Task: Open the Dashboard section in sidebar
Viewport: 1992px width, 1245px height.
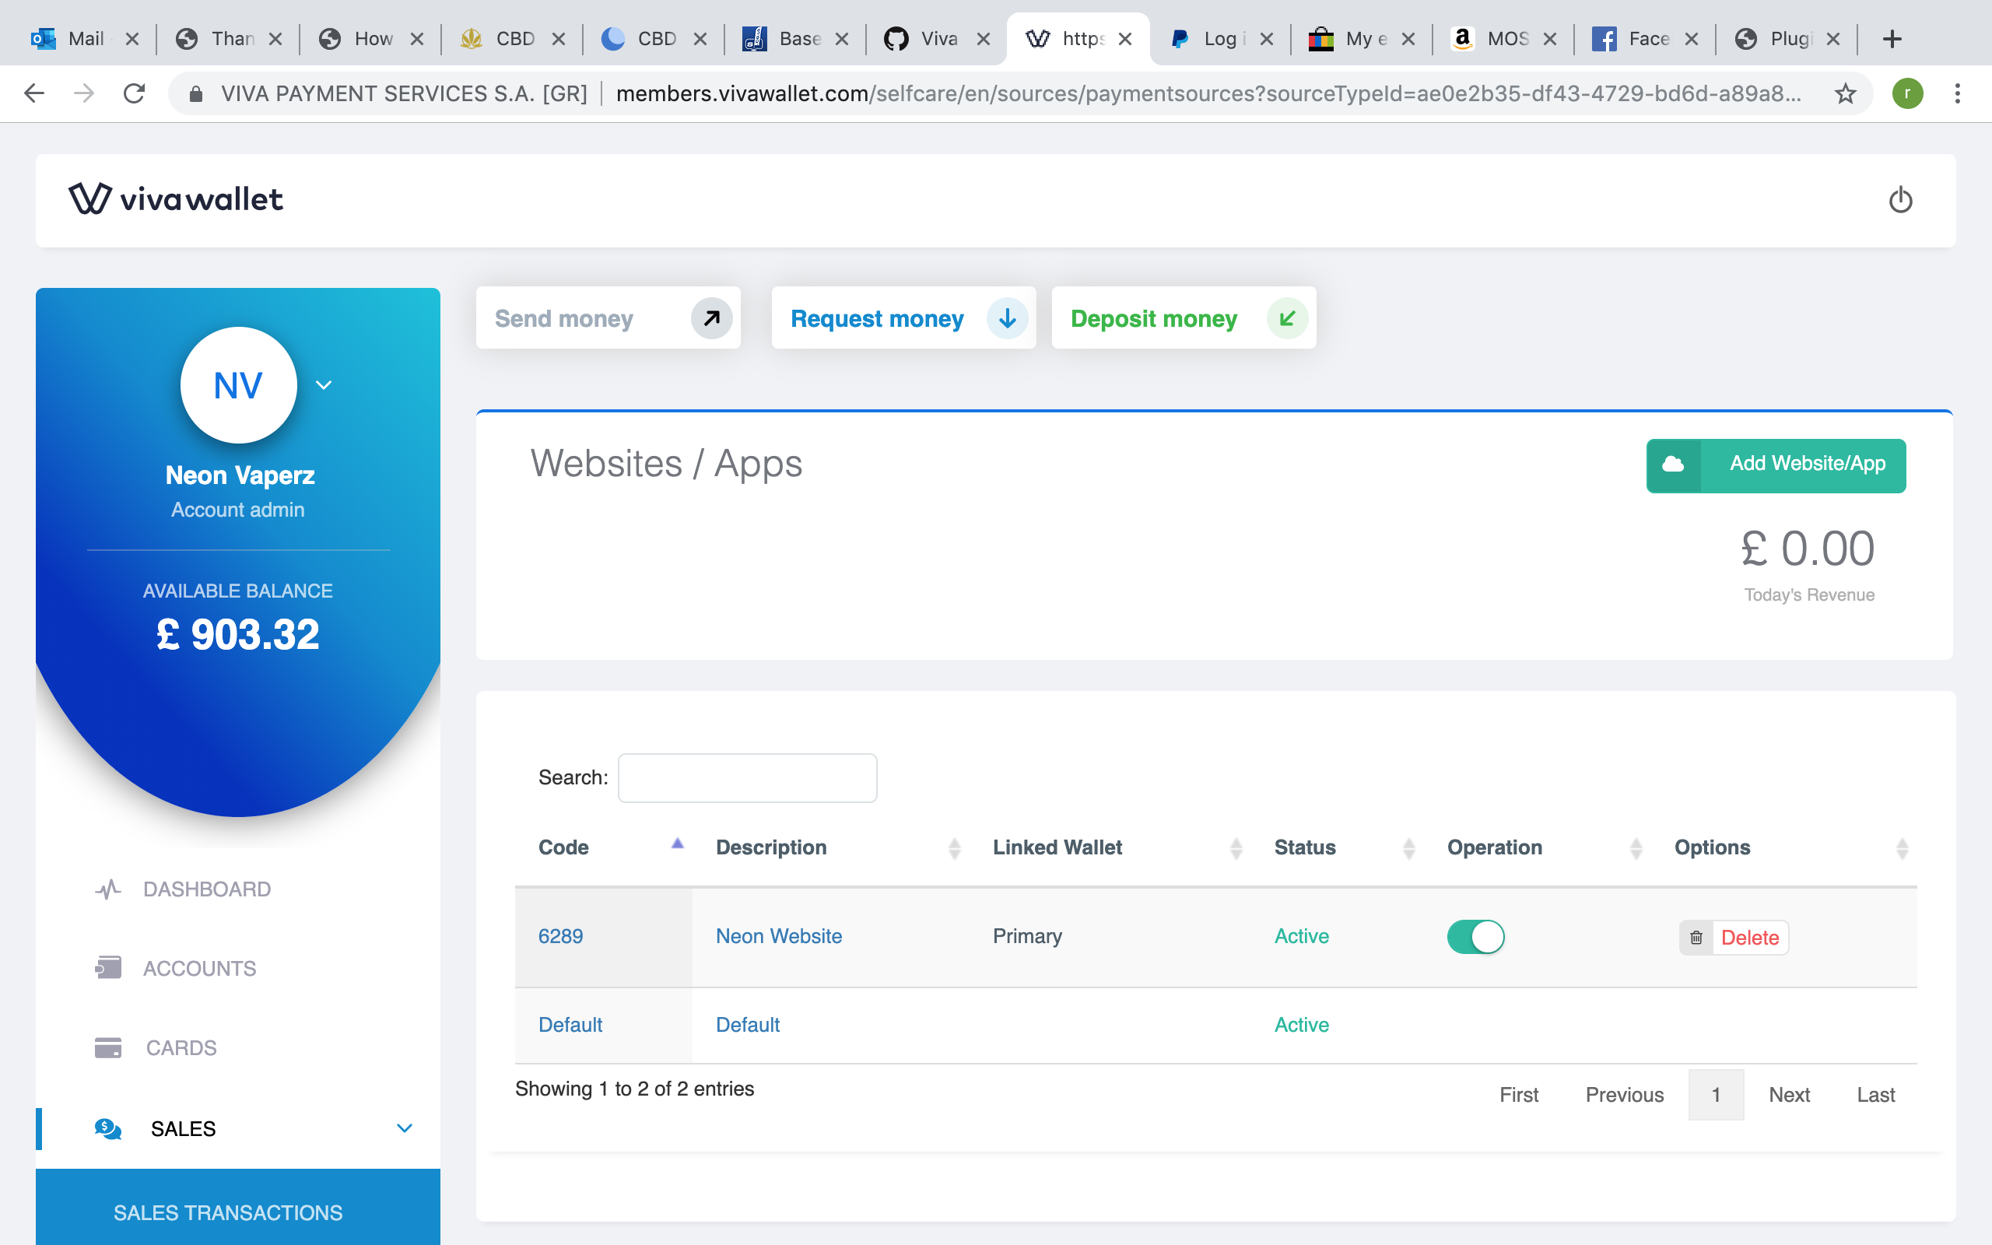Action: (207, 889)
